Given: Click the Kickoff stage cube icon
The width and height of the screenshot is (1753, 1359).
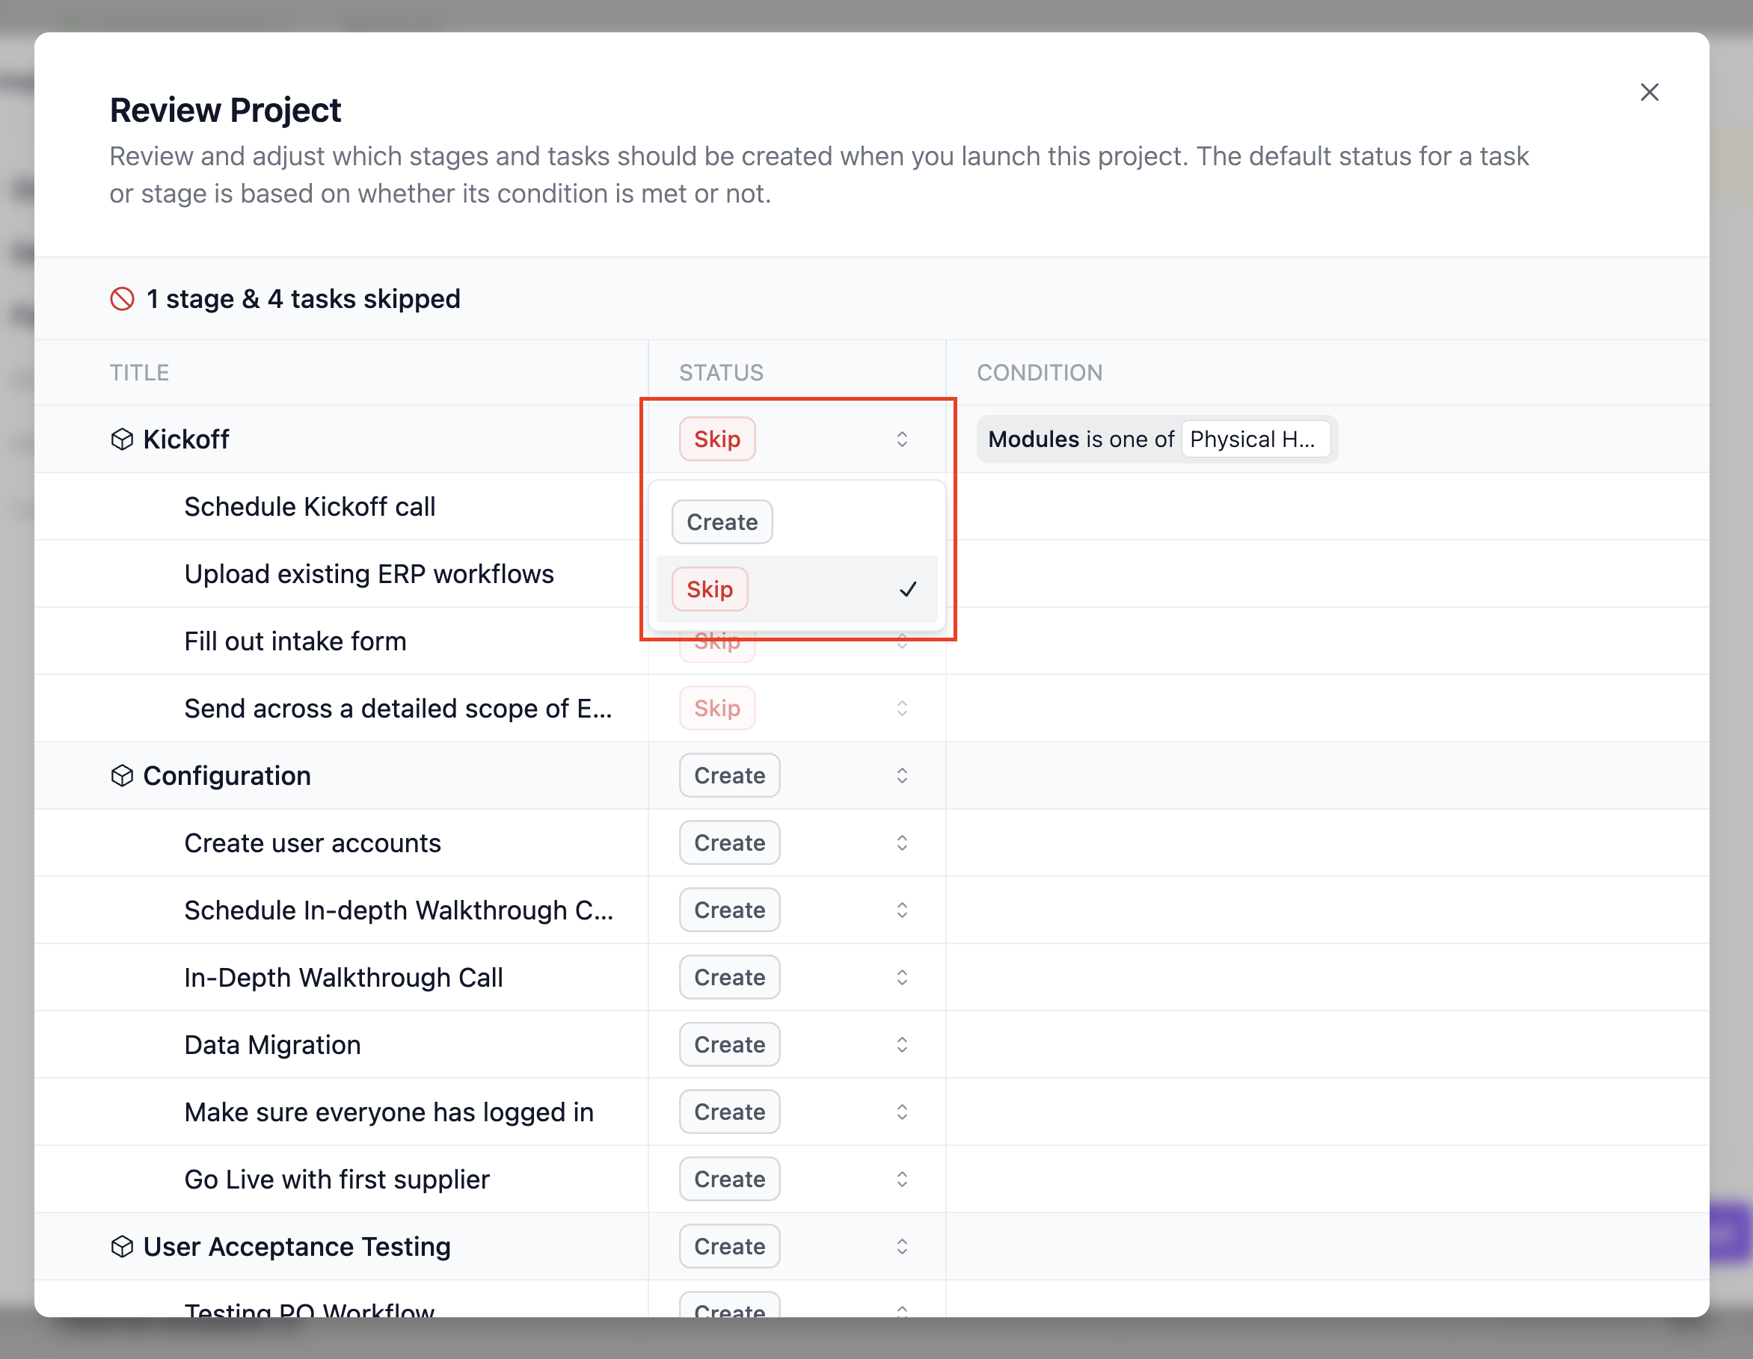Looking at the screenshot, I should 122,440.
